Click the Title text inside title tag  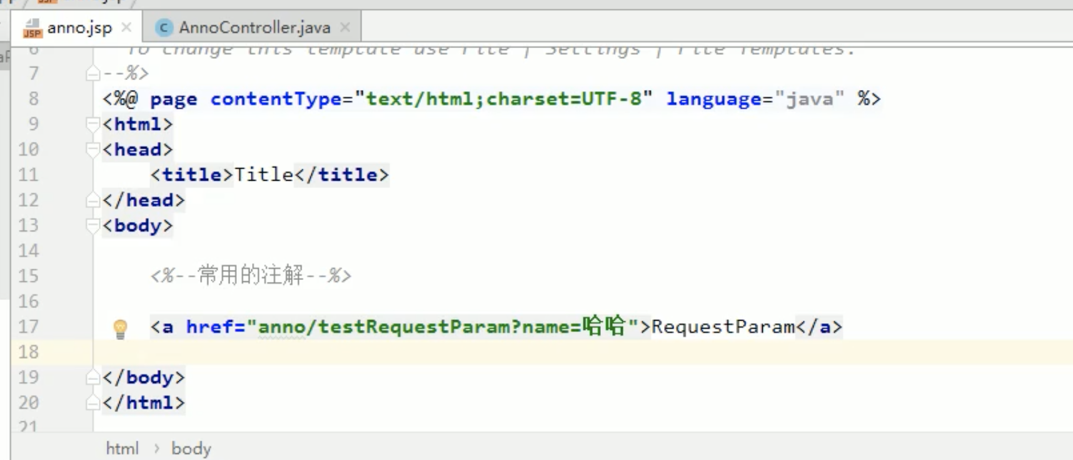[x=263, y=174]
